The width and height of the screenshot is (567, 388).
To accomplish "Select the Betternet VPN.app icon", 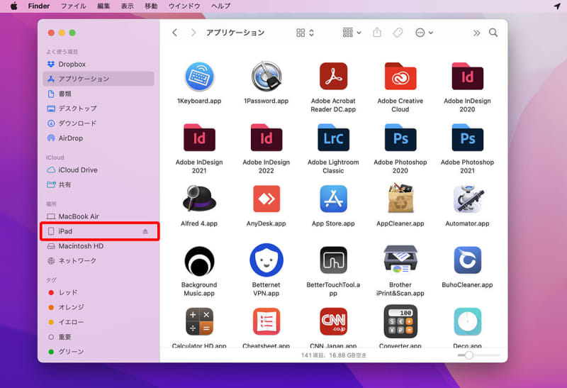I will click(x=266, y=260).
